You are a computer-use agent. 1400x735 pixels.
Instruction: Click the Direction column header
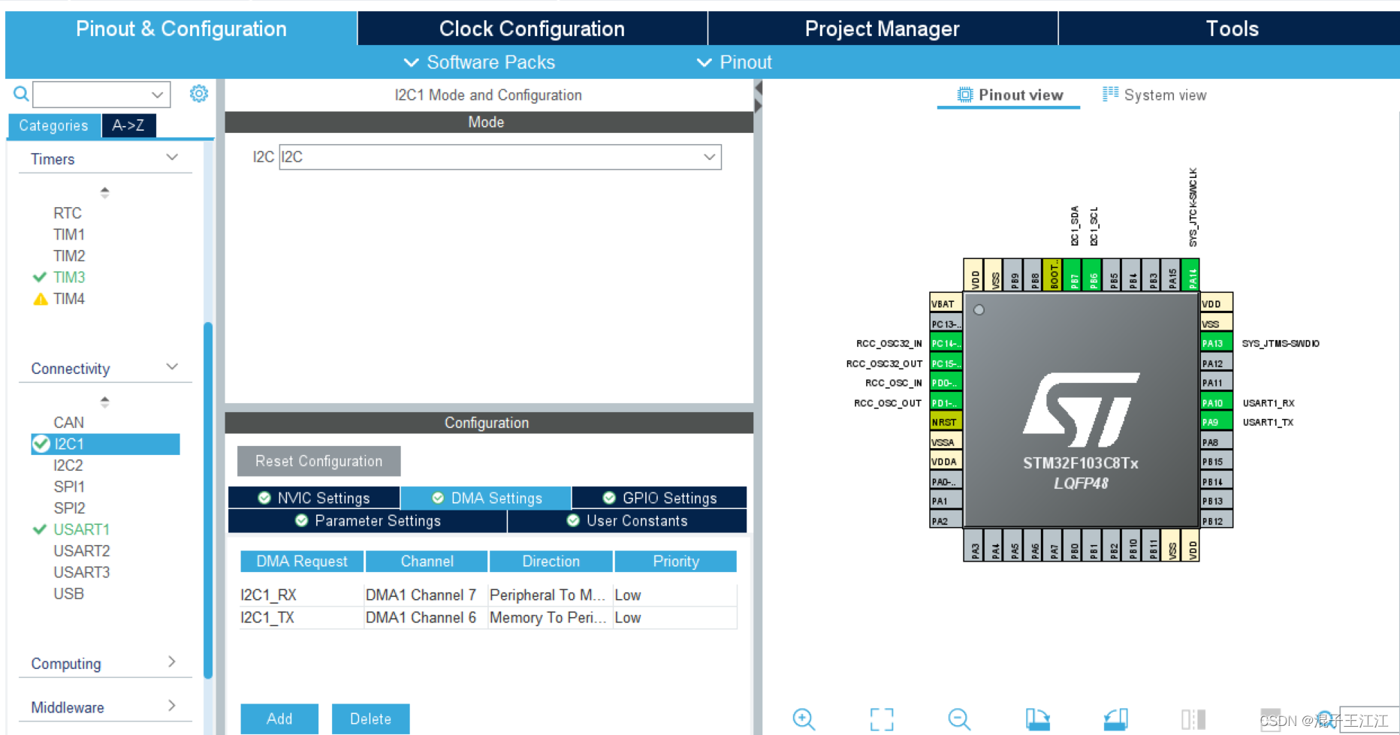tap(551, 561)
